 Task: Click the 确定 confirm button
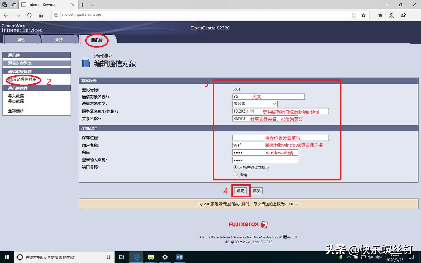[x=240, y=190]
